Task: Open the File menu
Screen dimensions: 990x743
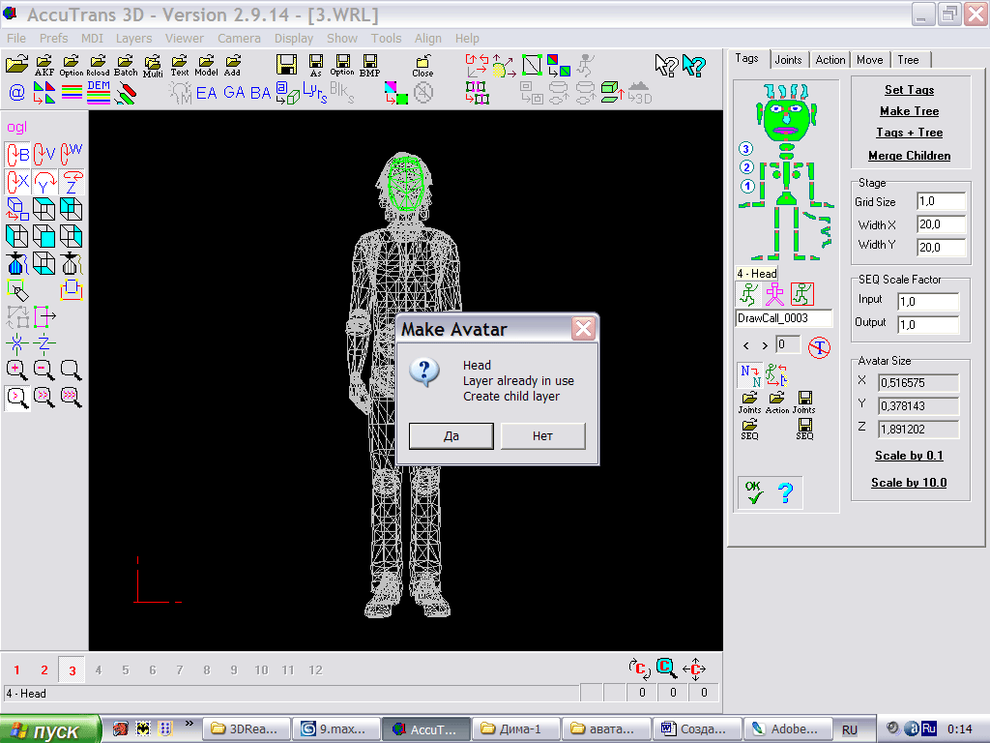Action: coord(16,38)
